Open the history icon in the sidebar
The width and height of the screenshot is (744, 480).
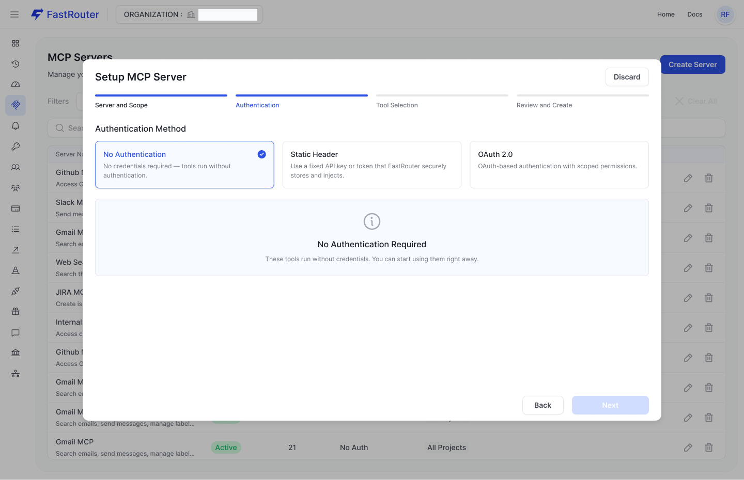[15, 64]
